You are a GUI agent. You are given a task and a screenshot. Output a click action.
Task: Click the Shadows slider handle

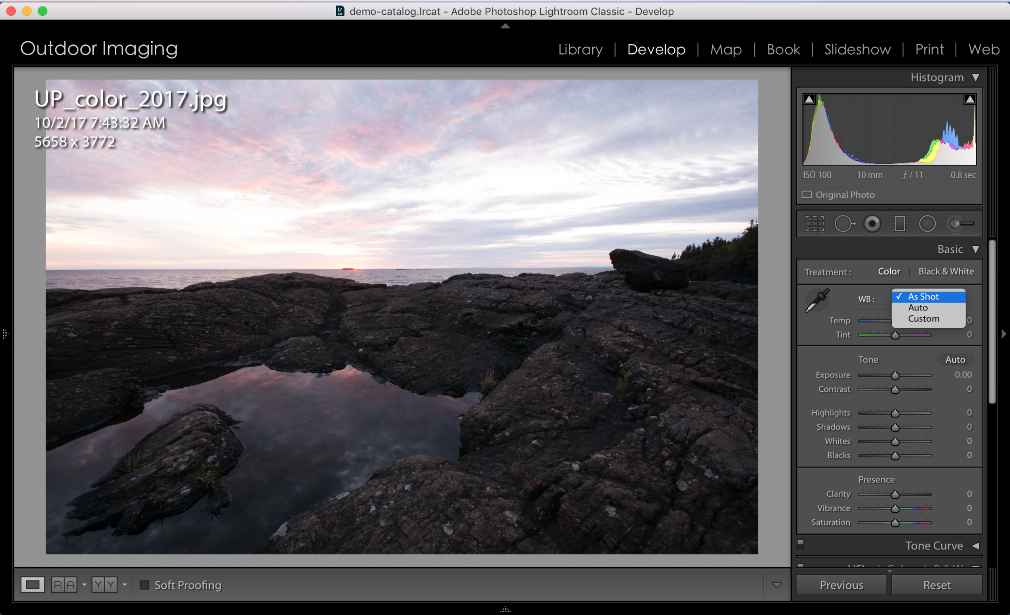(x=895, y=427)
